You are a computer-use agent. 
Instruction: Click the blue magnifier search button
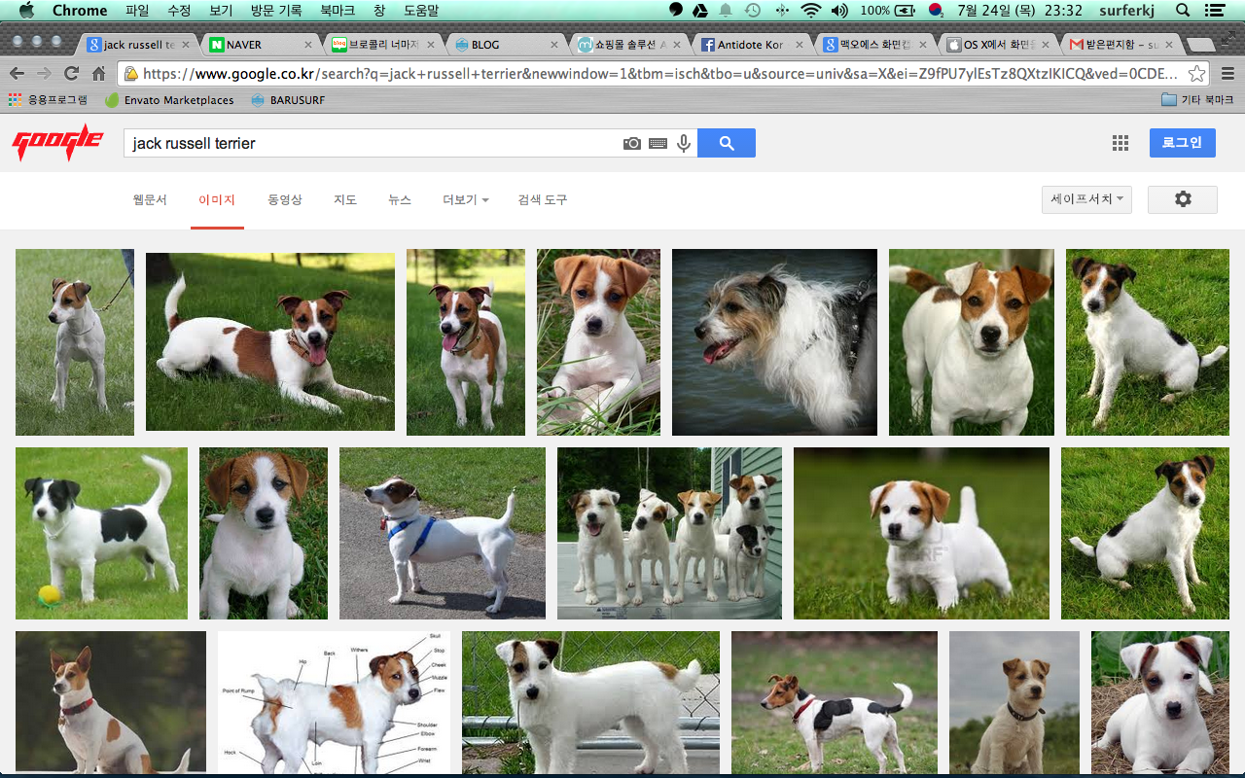(x=727, y=143)
